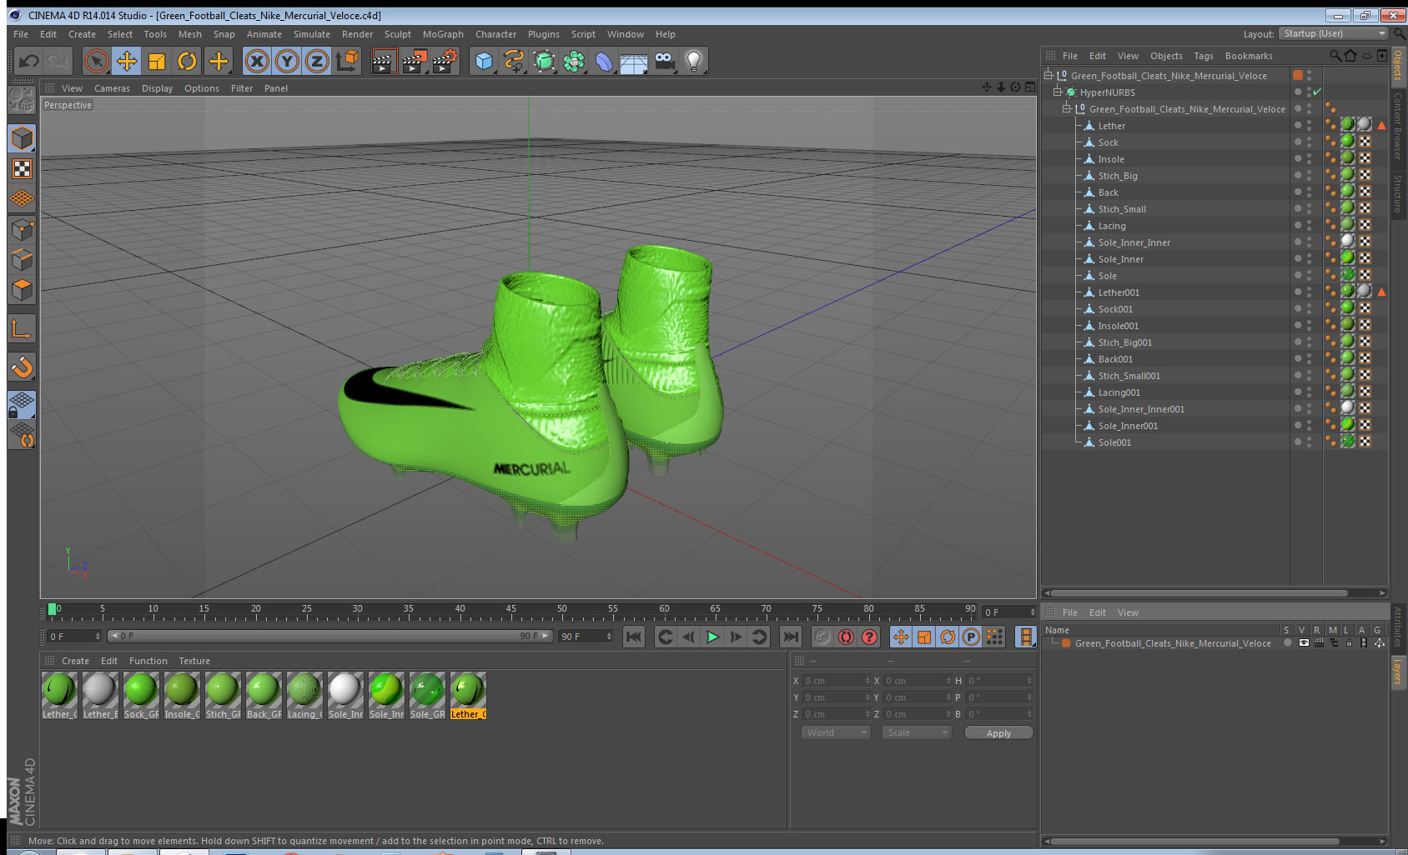Render to Picture Viewer
This screenshot has height=855, width=1408.
[415, 61]
